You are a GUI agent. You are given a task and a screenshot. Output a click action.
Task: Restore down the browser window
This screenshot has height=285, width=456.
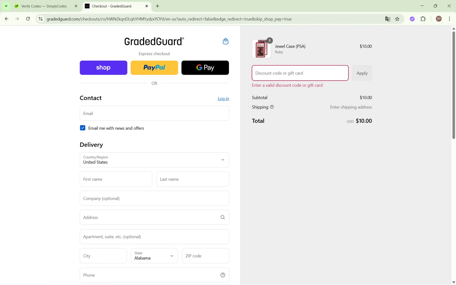(x=435, y=6)
